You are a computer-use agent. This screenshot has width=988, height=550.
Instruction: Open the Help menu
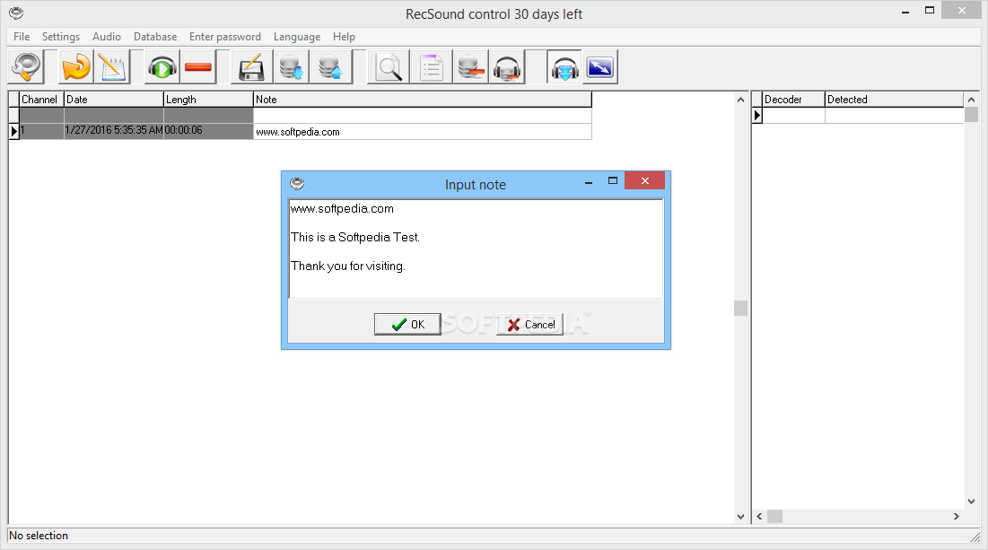344,37
